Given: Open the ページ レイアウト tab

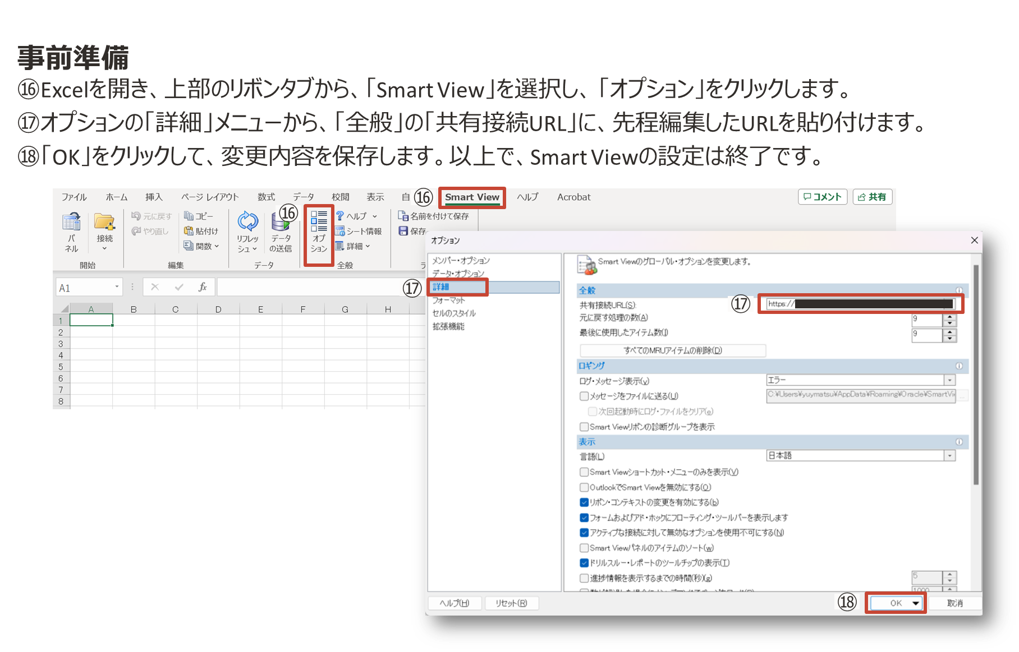Looking at the screenshot, I should 210,197.
